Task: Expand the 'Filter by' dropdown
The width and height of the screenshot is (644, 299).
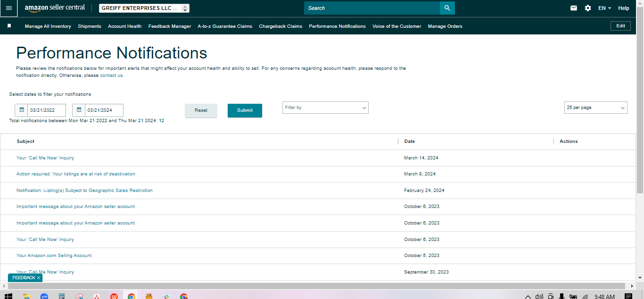Action: [x=325, y=108]
